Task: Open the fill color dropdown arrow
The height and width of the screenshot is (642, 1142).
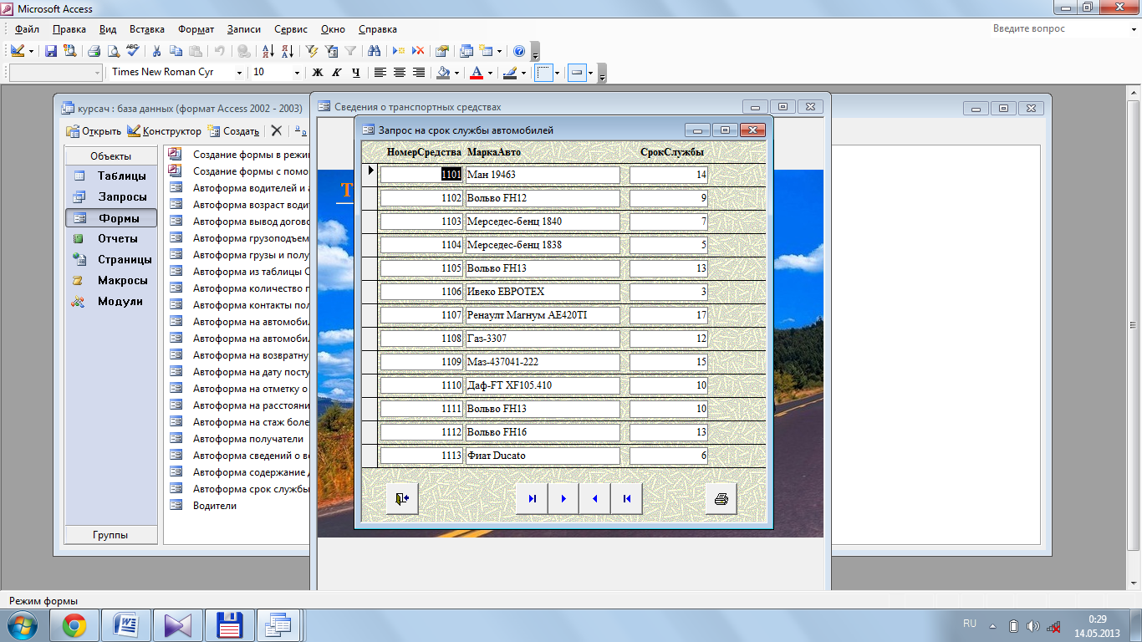Action: pyautogui.click(x=456, y=73)
